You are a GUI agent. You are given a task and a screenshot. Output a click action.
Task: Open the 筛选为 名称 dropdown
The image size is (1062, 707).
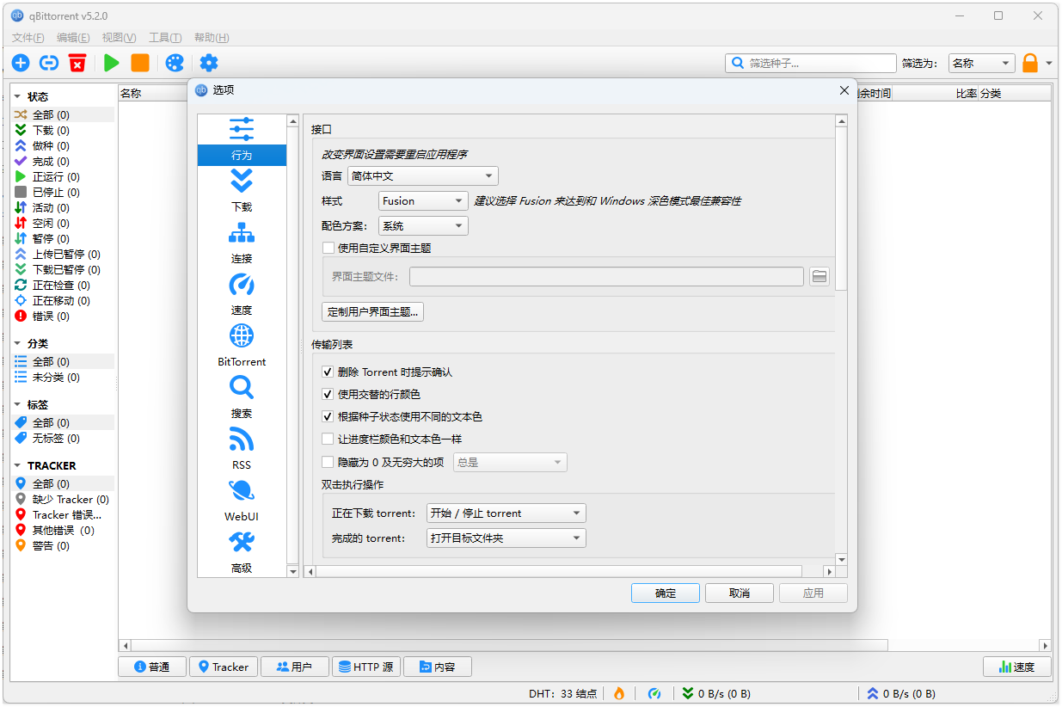[981, 64]
